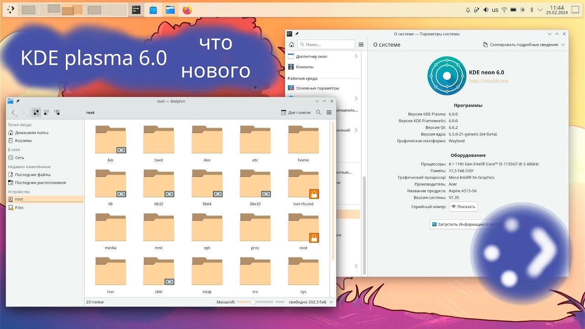Switch Dolphin to details tree view mode

pyautogui.click(x=57, y=112)
